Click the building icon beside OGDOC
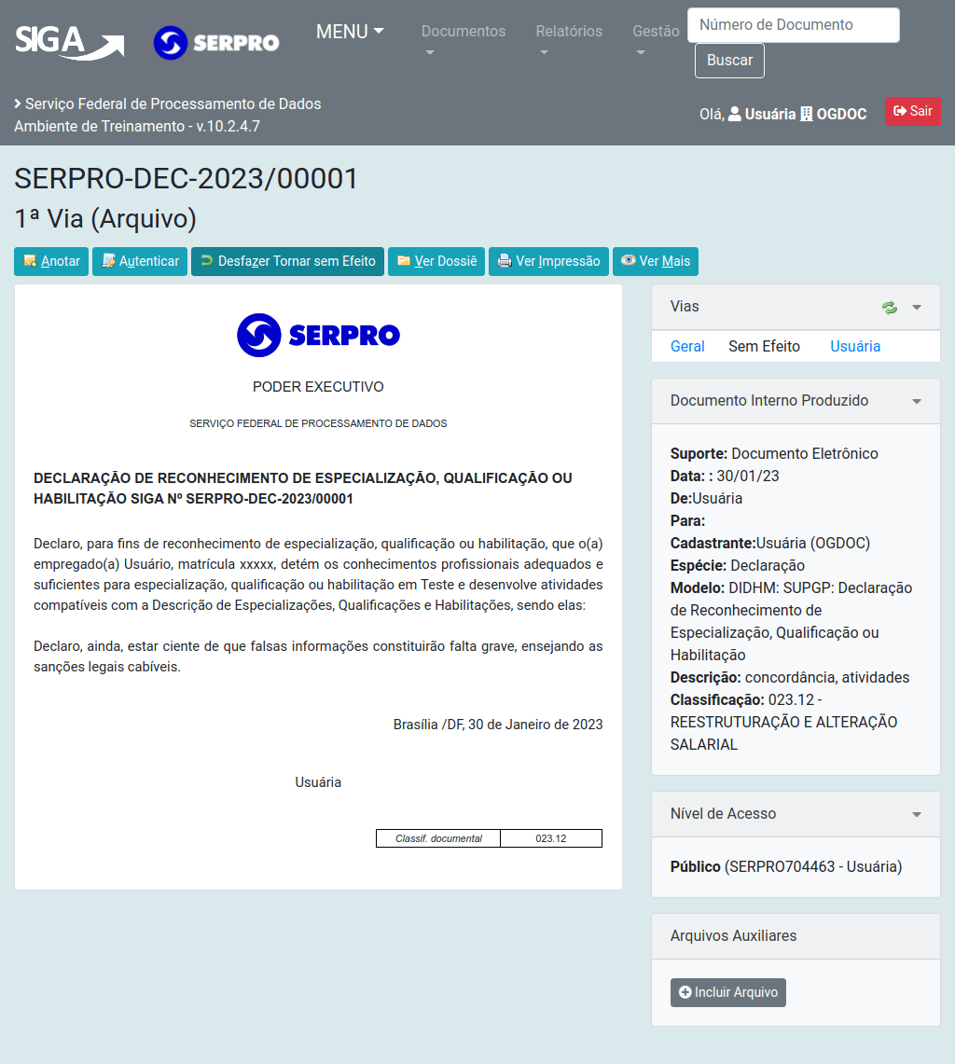The width and height of the screenshot is (955, 1064). pyautogui.click(x=807, y=114)
